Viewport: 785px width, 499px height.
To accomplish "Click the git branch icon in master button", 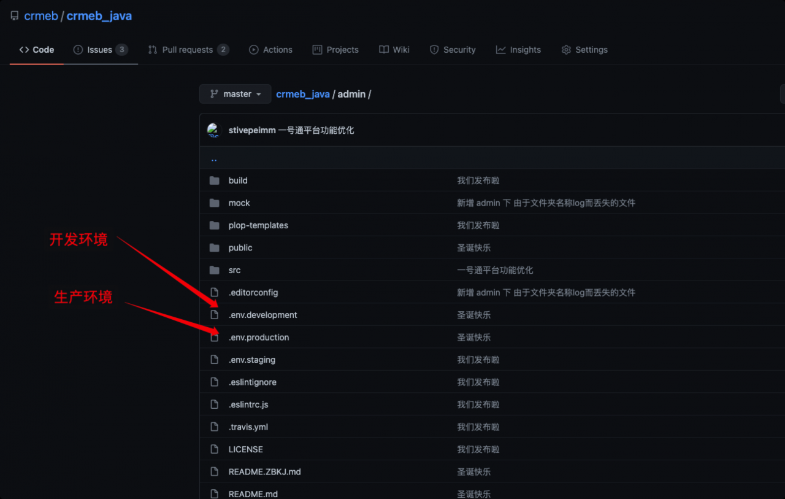I will [x=214, y=94].
